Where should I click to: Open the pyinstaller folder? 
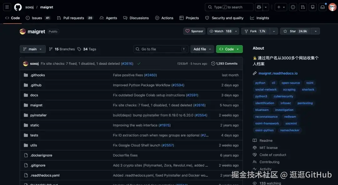pyautogui.click(x=38, y=115)
